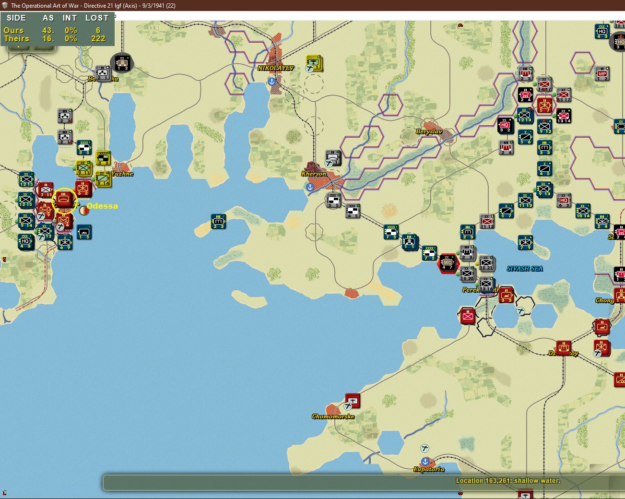This screenshot has height=499, width=625.
Task: Click 'Location 163,261: shallow water' status text
Action: 508,481
